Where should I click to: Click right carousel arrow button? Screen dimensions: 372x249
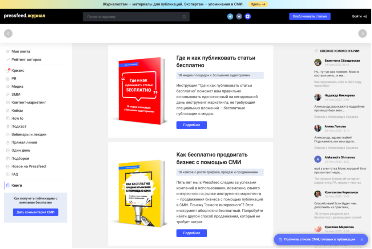[x=362, y=33]
